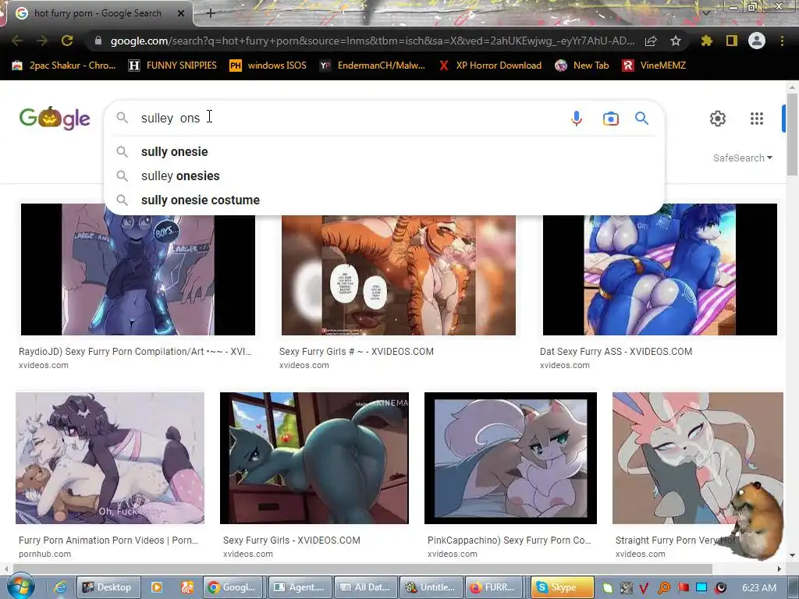The height and width of the screenshot is (599, 799).
Task: Open the media player taskbar icon
Action: 156,587
